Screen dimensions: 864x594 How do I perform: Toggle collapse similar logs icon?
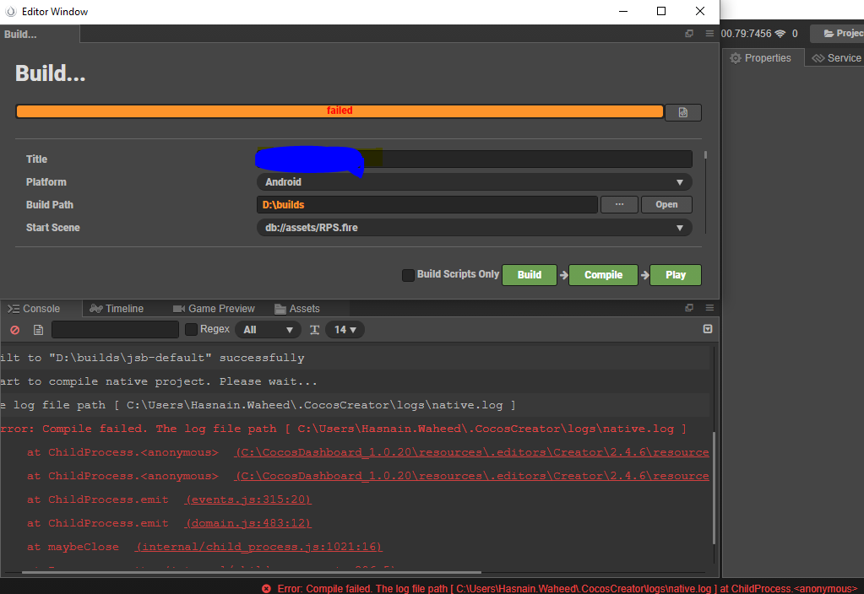pyautogui.click(x=708, y=329)
